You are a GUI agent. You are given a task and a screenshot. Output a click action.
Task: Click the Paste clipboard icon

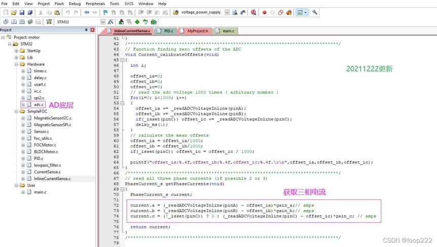coord(57,12)
